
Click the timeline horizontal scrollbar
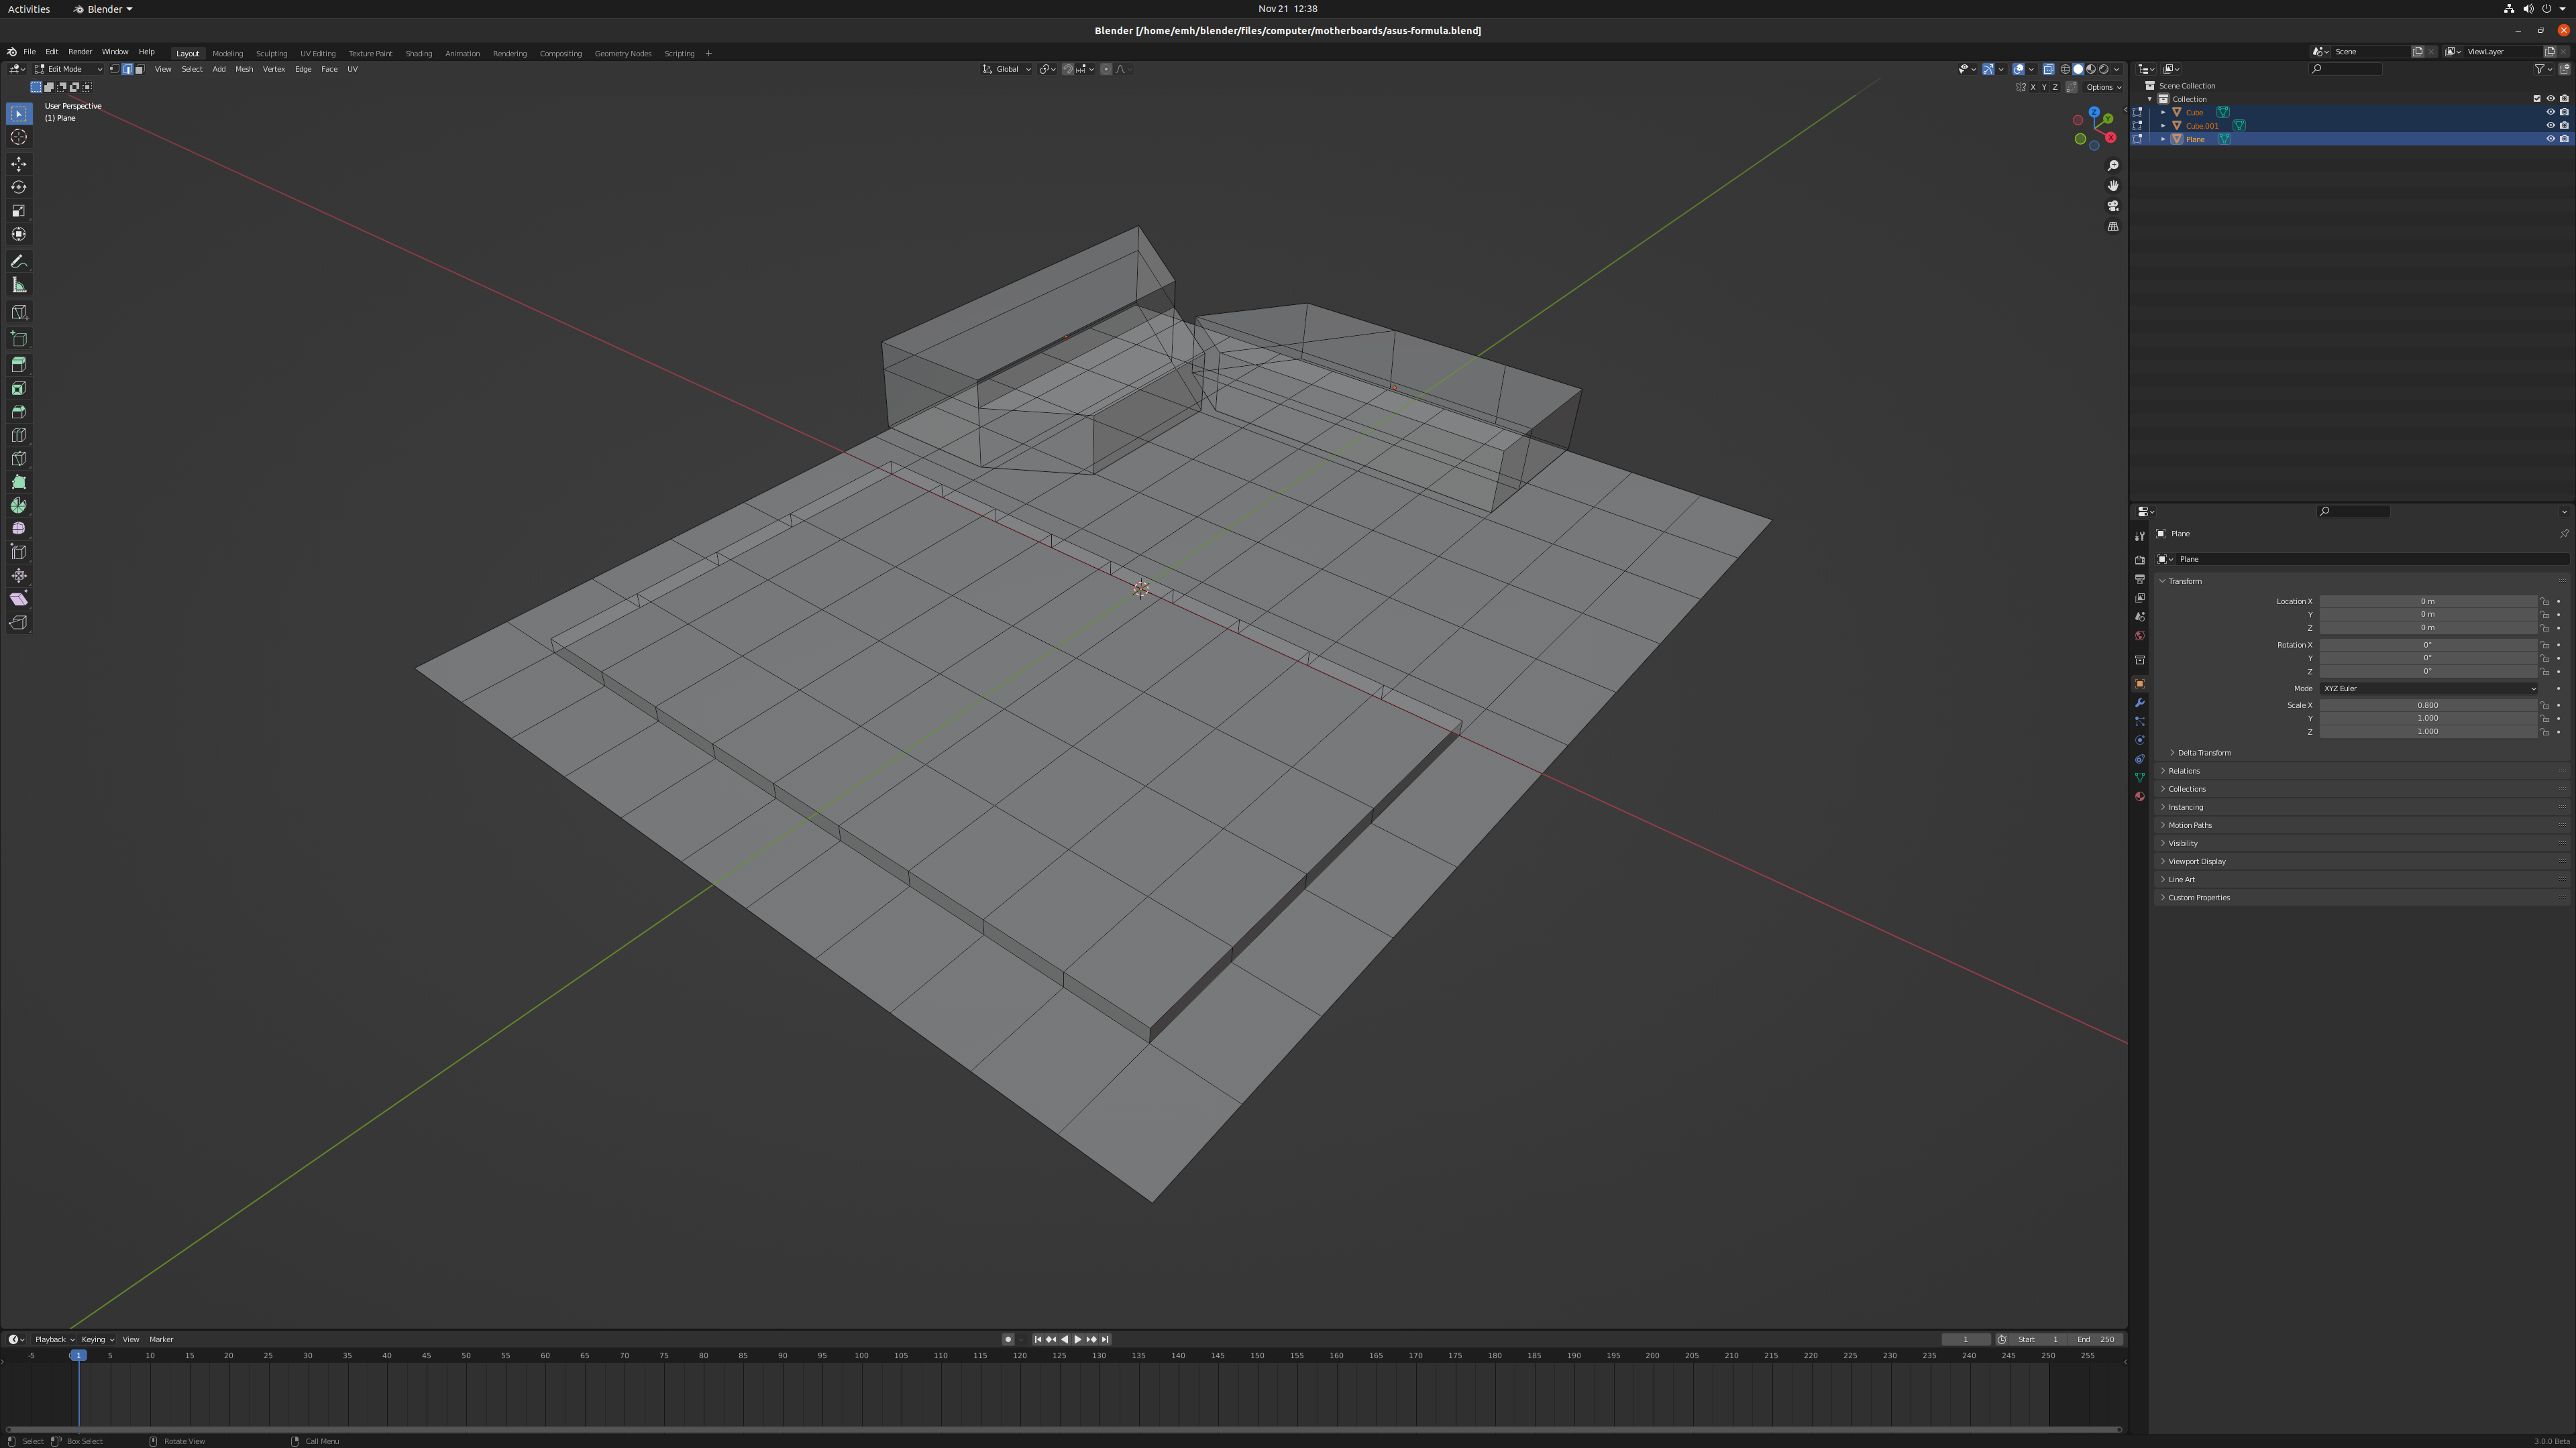(x=1063, y=1429)
